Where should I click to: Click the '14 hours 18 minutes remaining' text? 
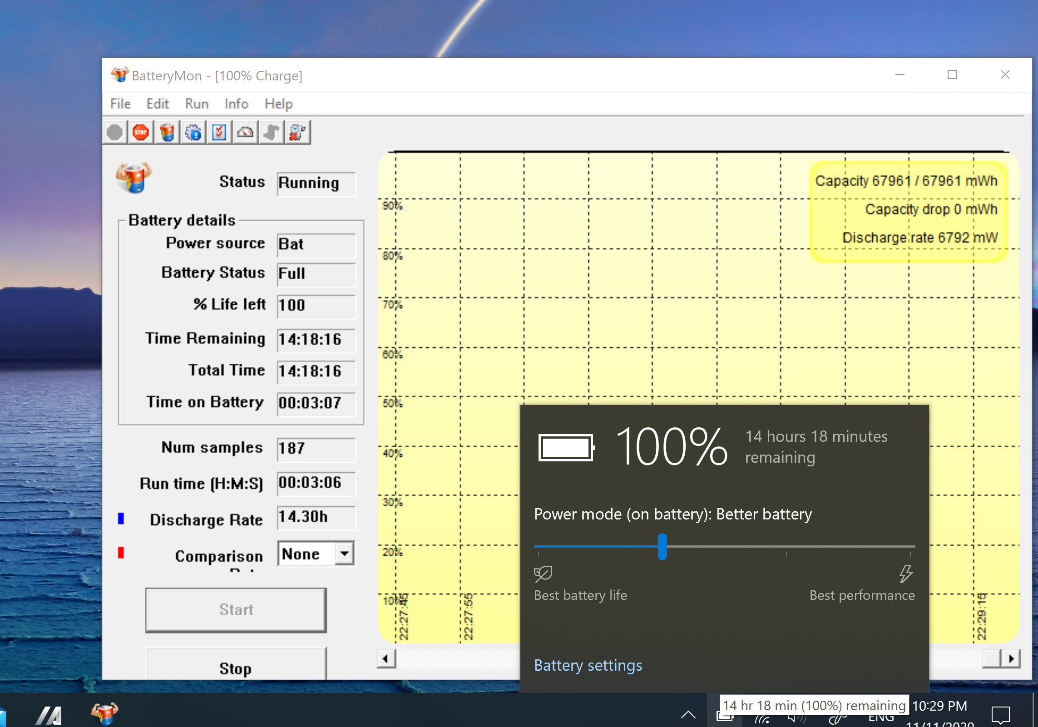click(x=816, y=447)
